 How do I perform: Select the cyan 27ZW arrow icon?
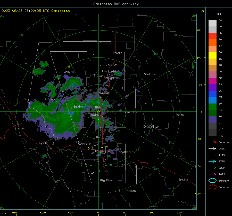point(212,162)
